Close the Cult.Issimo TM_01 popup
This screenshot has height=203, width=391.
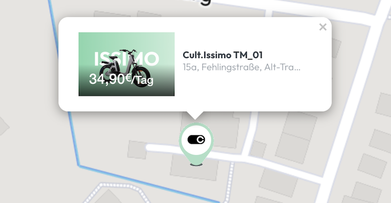(323, 27)
